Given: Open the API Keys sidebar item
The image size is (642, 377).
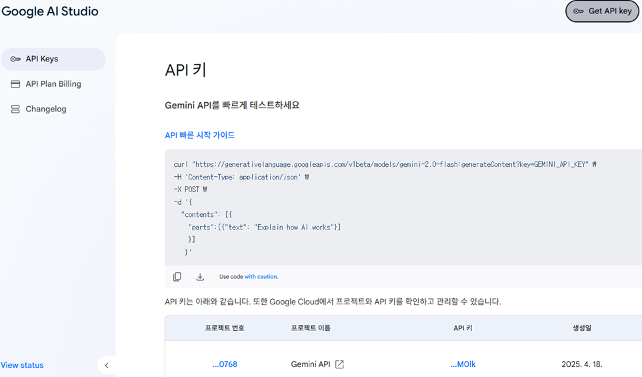Looking at the screenshot, I should [53, 59].
